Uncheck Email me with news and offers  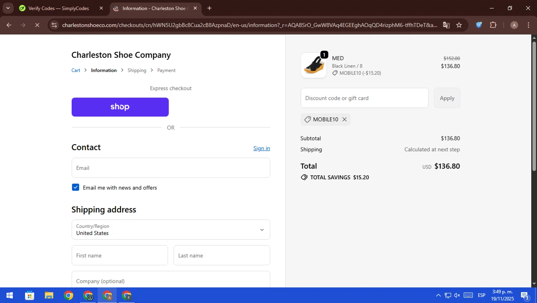point(76,187)
